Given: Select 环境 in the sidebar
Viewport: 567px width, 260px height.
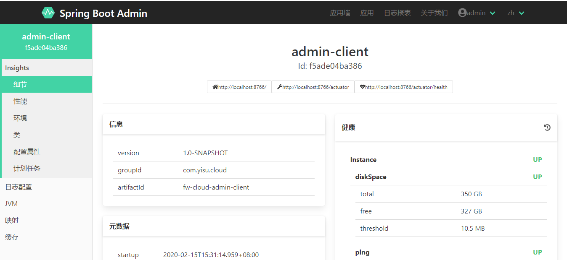Looking at the screenshot, I should pyautogui.click(x=20, y=118).
